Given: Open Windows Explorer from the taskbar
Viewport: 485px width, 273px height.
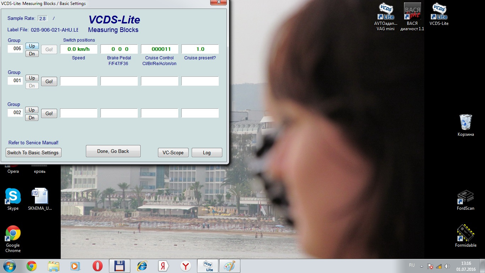Looking at the screenshot, I should point(54,266).
